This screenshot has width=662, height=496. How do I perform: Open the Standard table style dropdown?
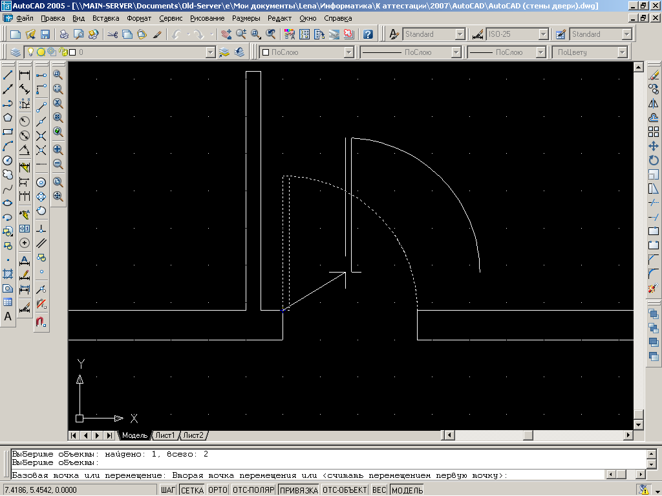626,34
